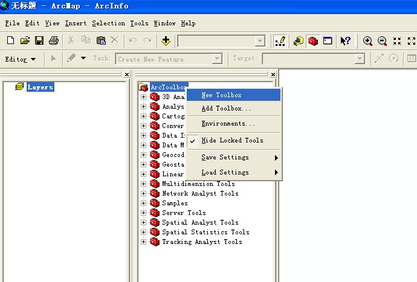Select Network Analyst Tools toolbox
The image size is (417, 282).
point(200,193)
